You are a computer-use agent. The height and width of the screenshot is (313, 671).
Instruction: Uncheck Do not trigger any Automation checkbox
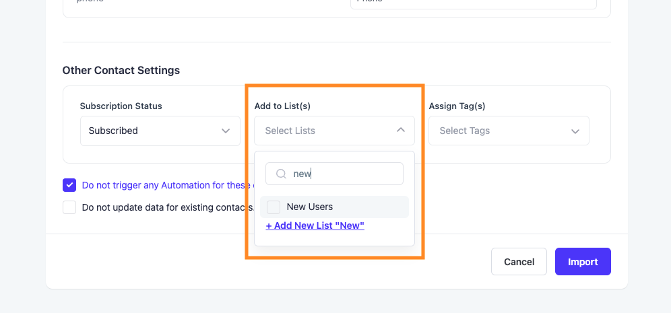(x=69, y=185)
